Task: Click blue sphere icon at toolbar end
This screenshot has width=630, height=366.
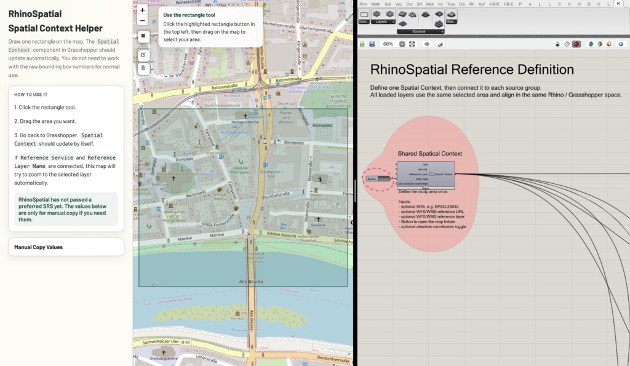Action: point(621,44)
